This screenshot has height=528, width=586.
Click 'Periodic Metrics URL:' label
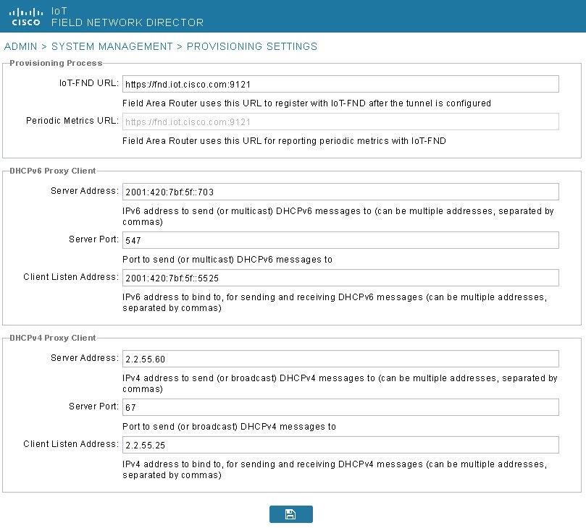[x=72, y=121]
